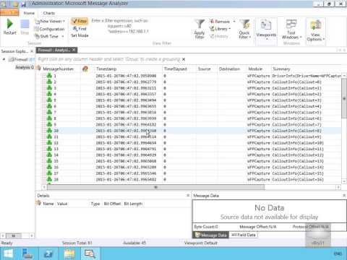347x260 pixels.
Task: Click the Details Name column header
Action: (48, 204)
